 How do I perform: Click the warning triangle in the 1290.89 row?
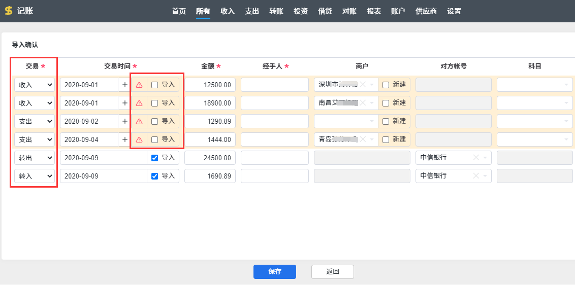point(139,121)
